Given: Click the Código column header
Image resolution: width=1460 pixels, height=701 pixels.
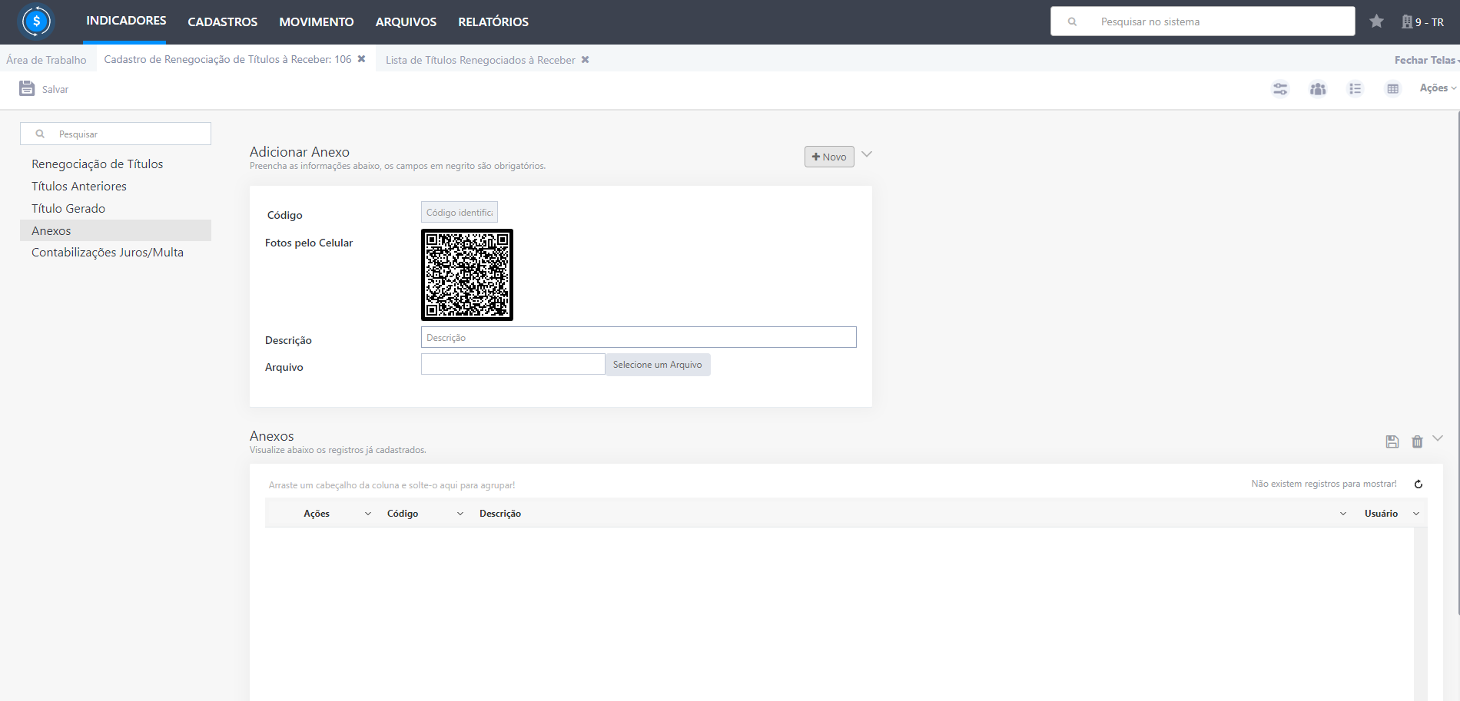Looking at the screenshot, I should click(403, 514).
